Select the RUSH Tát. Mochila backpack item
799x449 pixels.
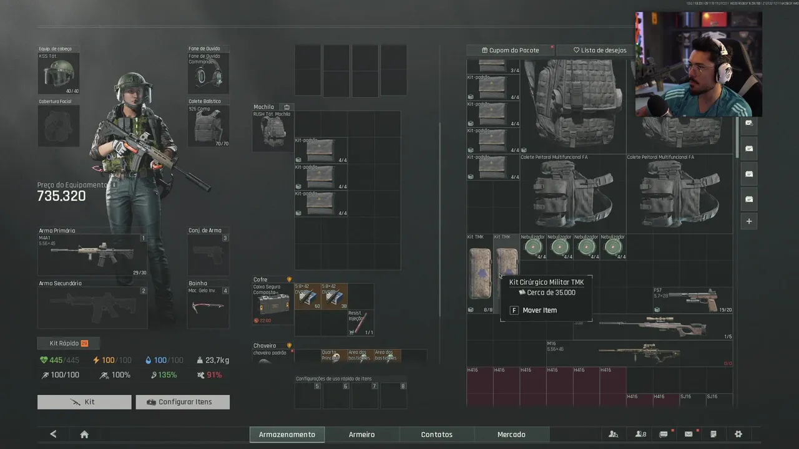(273, 131)
